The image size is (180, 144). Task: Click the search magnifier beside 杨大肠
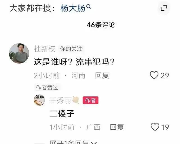(89, 6)
